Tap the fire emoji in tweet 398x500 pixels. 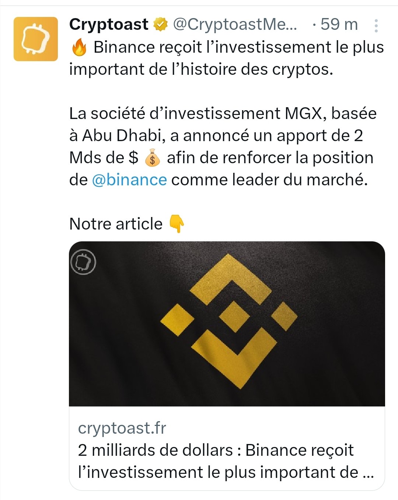point(79,48)
